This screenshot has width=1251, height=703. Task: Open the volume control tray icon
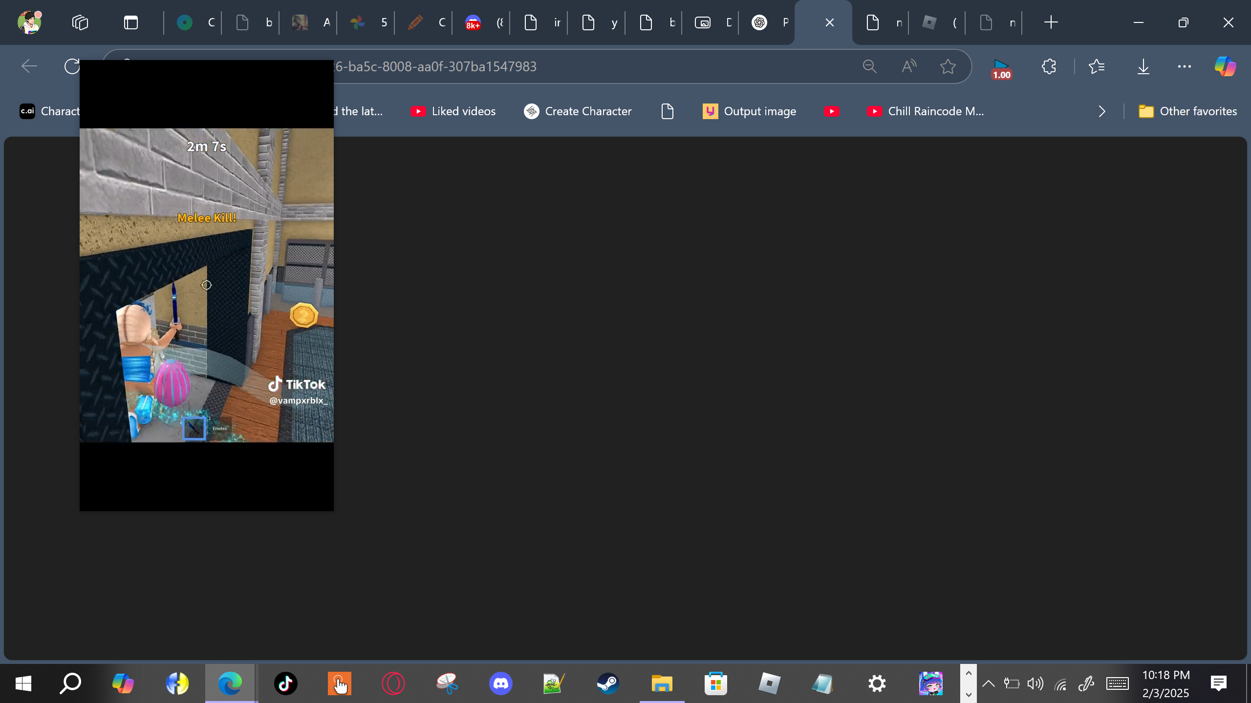(1035, 683)
